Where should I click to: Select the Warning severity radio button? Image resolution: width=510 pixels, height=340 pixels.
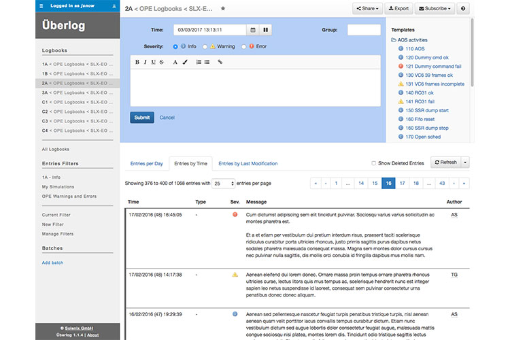[205, 46]
